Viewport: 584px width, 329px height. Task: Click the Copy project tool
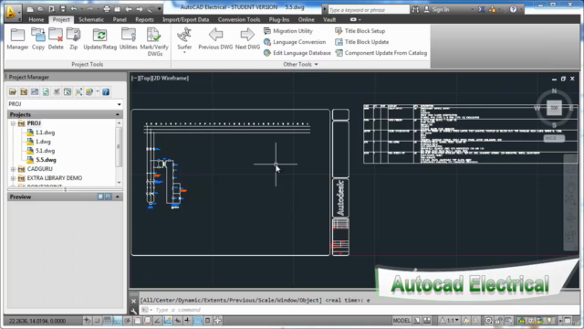tap(38, 38)
